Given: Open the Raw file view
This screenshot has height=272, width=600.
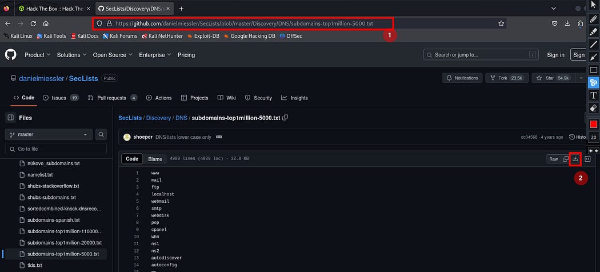Looking at the screenshot, I should click(554, 159).
